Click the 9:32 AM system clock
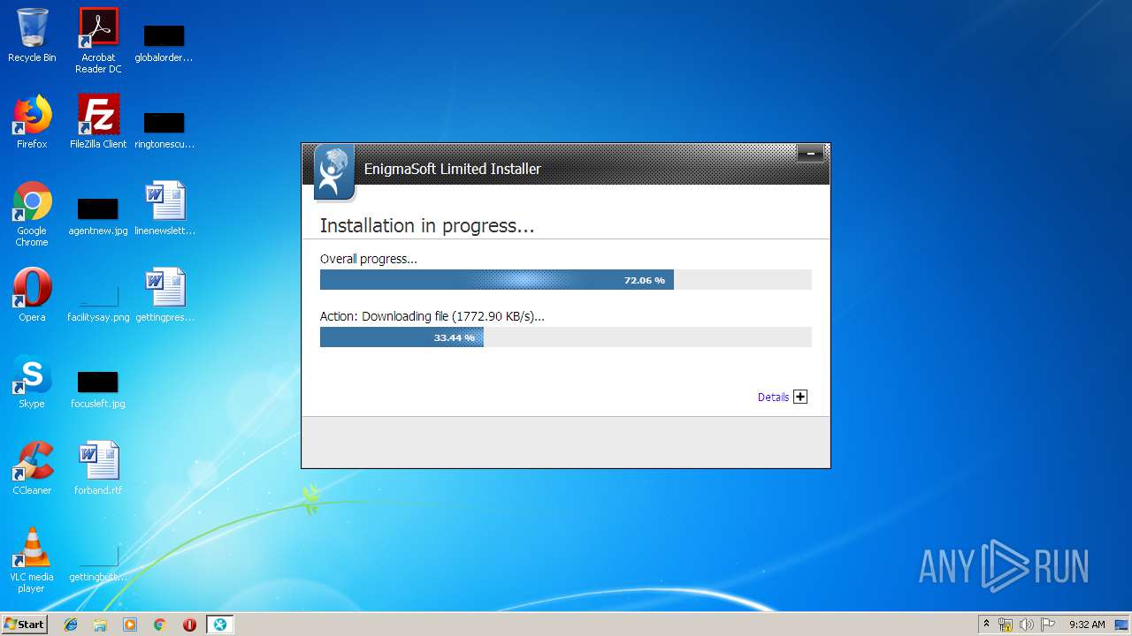This screenshot has height=636, width=1132. 1087,625
